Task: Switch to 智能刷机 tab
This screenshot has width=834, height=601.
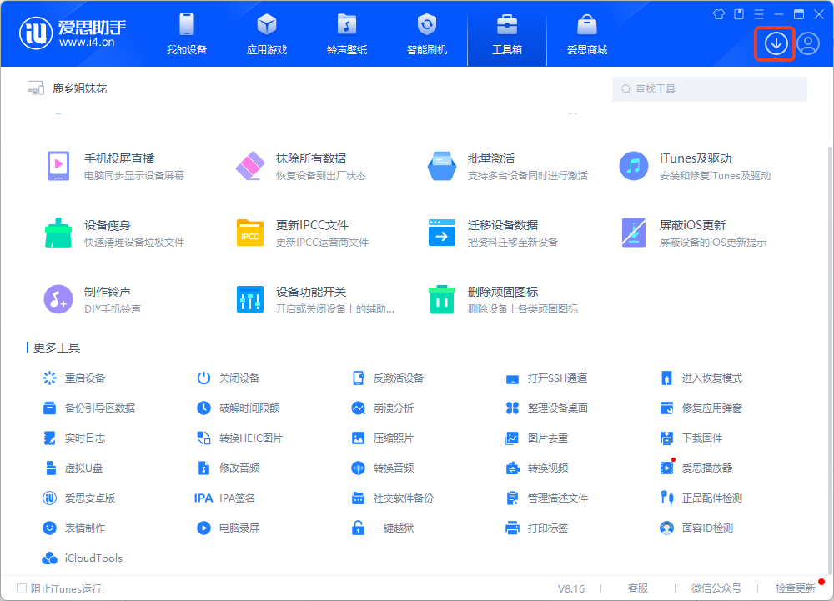Action: (426, 34)
